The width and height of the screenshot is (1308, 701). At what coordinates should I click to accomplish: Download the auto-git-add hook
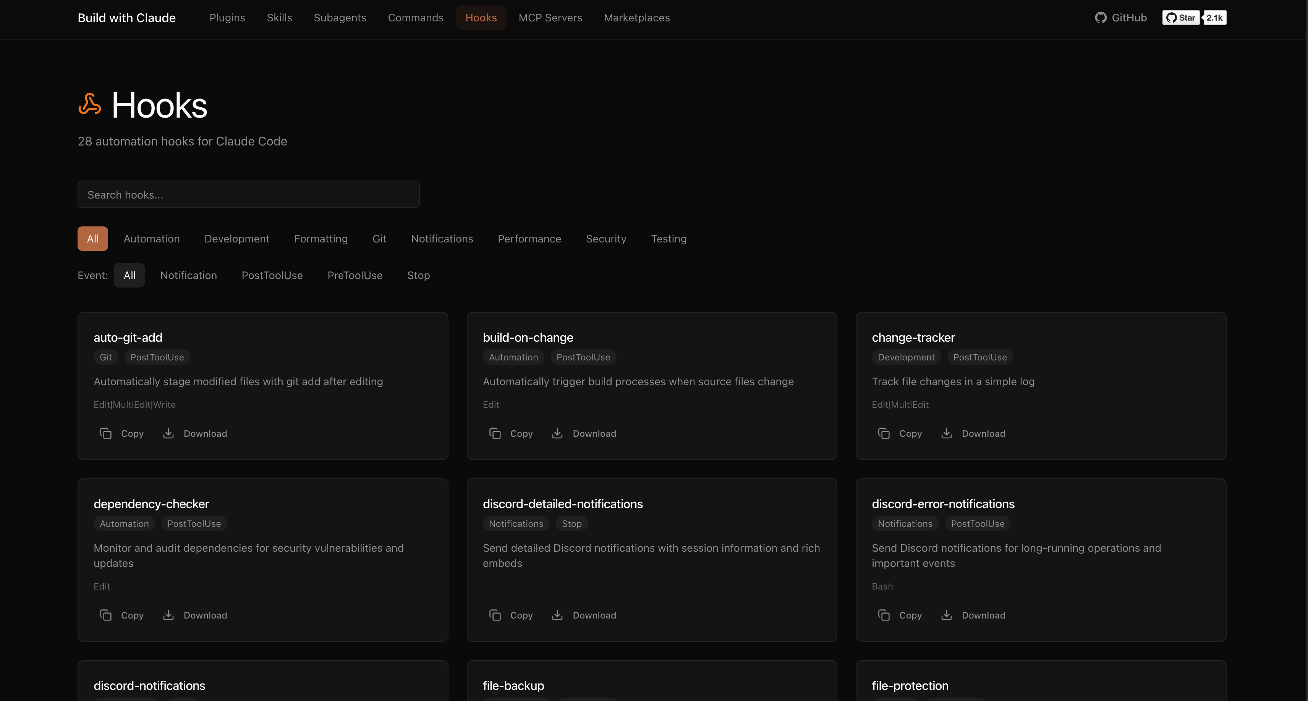click(x=195, y=433)
